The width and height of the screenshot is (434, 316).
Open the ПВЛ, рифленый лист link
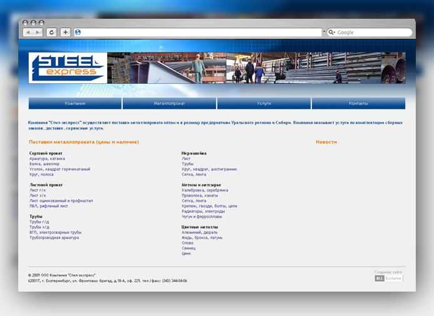click(49, 206)
